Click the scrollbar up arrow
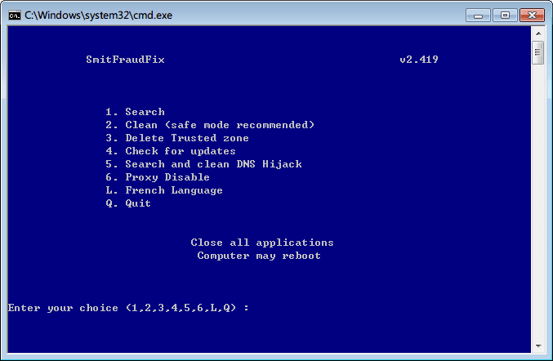The height and width of the screenshot is (361, 553). [538, 33]
